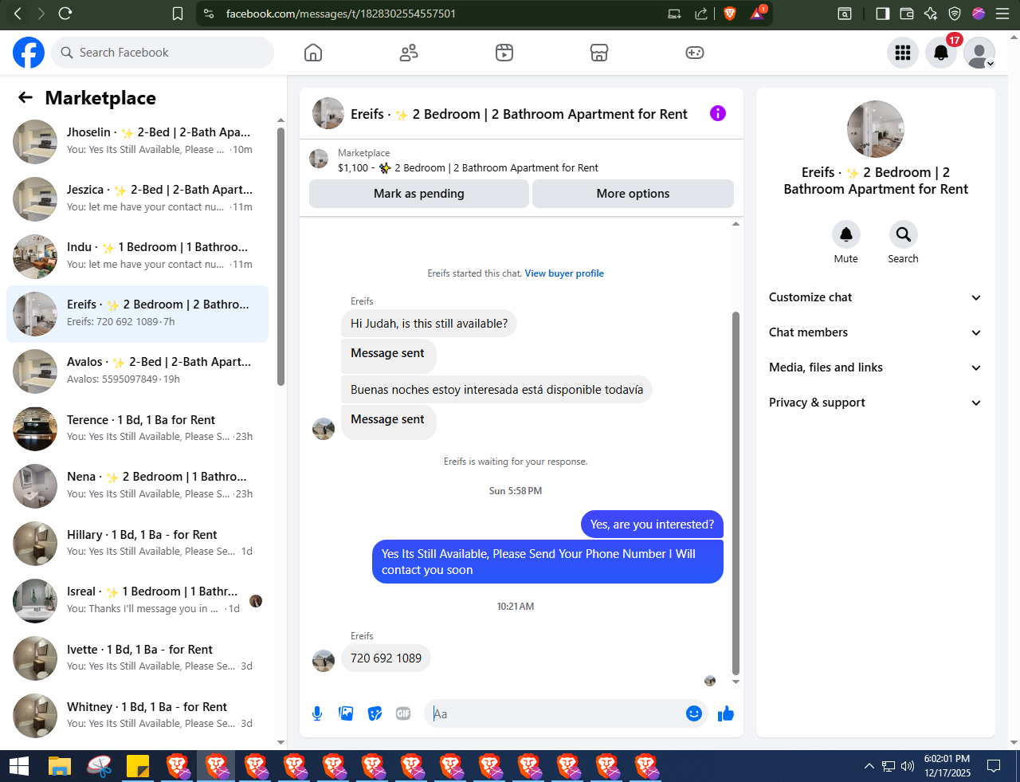Open Hillary's conversation
The image size is (1020, 782).
pyautogui.click(x=137, y=544)
